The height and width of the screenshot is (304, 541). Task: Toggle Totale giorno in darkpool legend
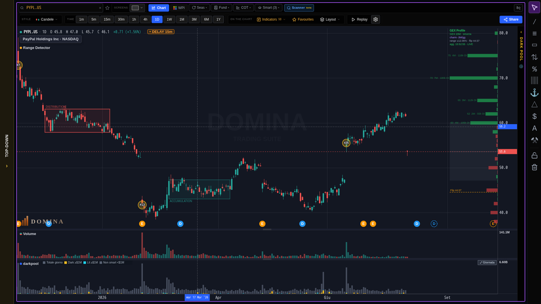53,262
